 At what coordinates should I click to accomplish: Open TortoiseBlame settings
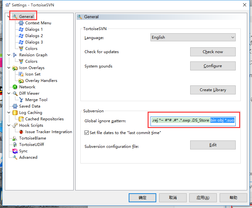(x=33, y=138)
